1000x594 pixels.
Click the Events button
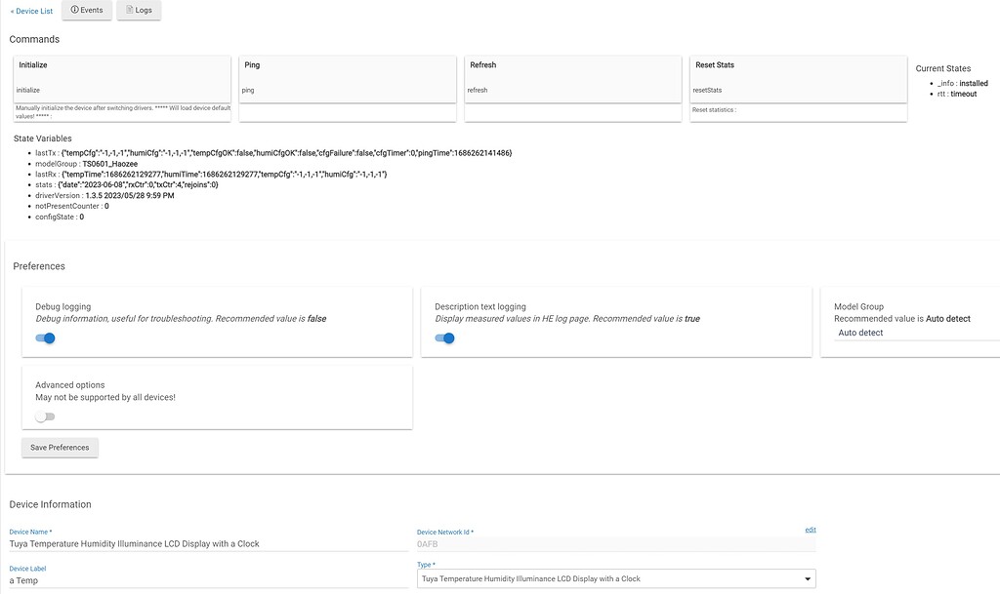(86, 10)
